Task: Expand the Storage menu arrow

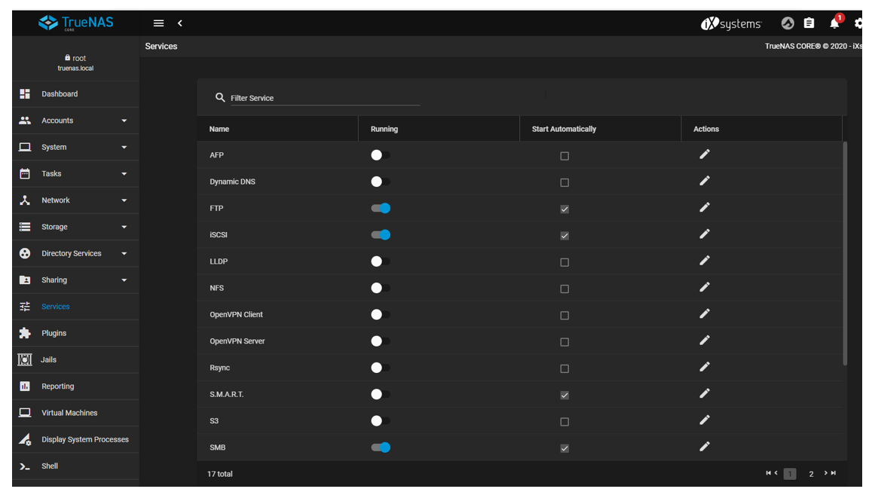Action: (124, 227)
